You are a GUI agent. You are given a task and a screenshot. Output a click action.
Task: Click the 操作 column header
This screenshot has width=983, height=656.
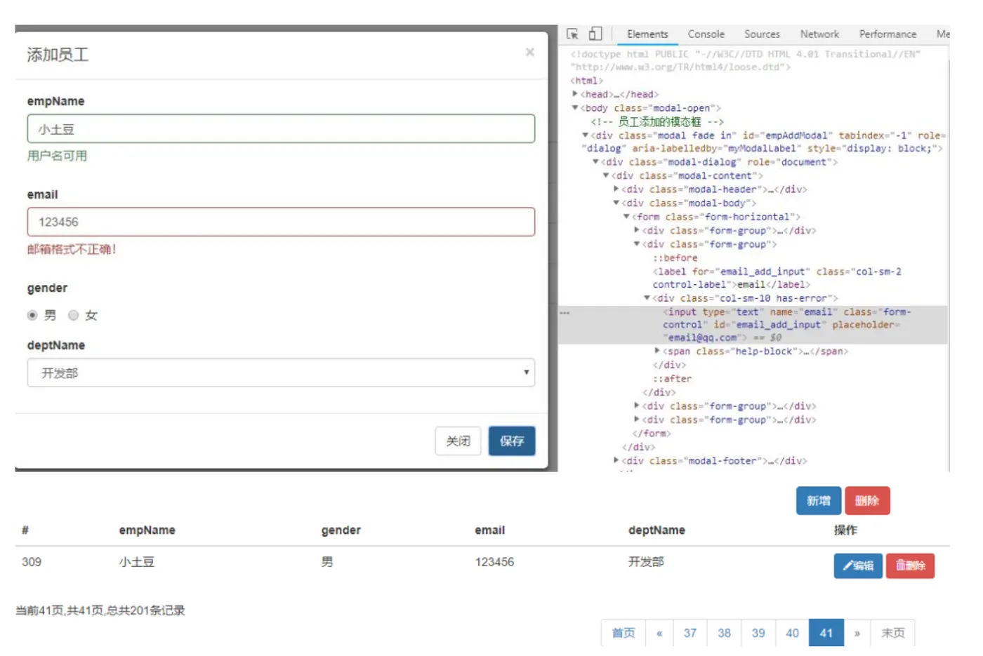click(845, 530)
